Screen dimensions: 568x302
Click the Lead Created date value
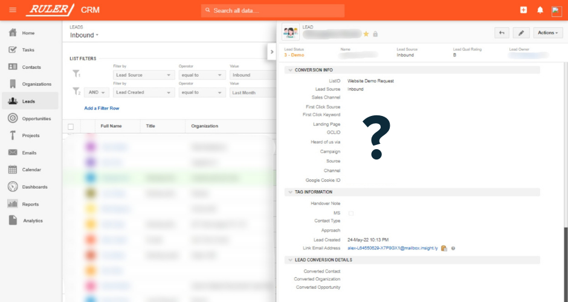tap(368, 240)
